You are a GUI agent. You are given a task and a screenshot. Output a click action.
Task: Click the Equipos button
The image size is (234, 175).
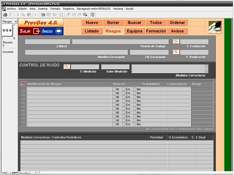tap(135, 31)
